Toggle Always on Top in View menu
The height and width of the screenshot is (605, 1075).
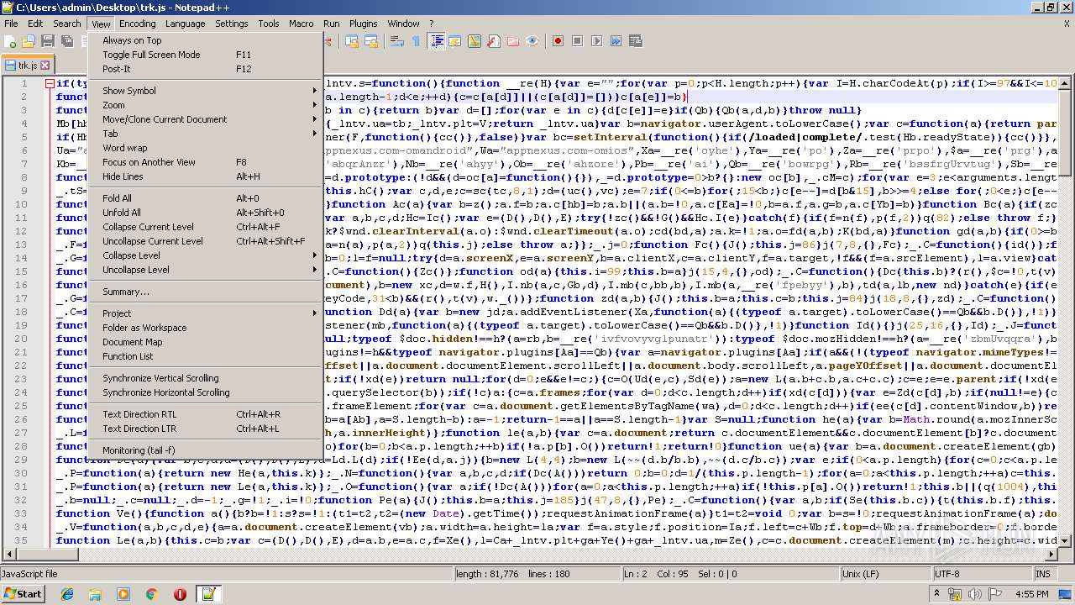tap(206, 40)
